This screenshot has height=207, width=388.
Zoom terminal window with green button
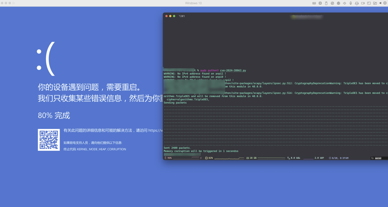point(174,16)
